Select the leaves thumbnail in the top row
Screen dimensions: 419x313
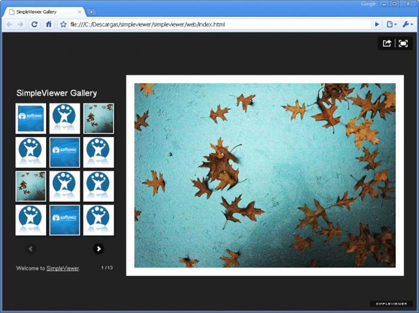pos(98,118)
